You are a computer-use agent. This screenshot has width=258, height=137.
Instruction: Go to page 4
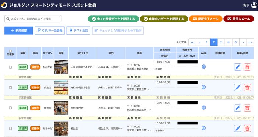click(x=229, y=42)
